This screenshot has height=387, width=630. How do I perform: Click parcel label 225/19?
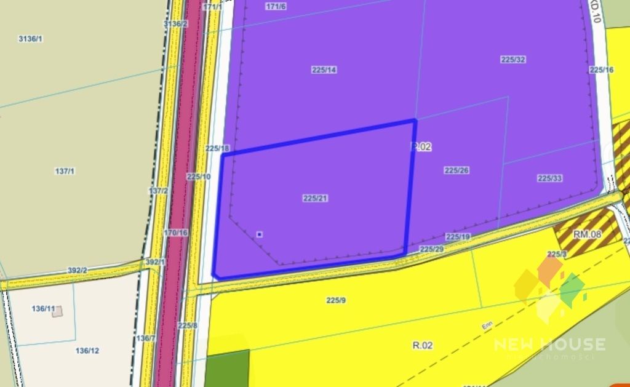(x=458, y=237)
